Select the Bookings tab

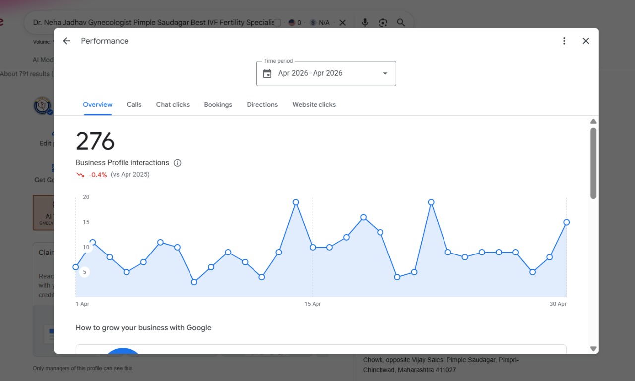[x=218, y=105]
